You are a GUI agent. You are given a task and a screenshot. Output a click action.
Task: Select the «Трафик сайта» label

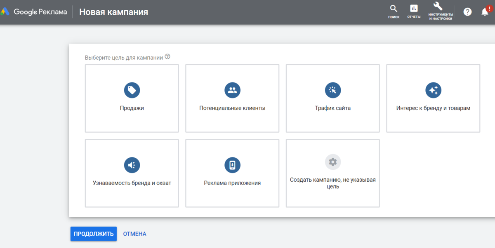[x=333, y=108]
